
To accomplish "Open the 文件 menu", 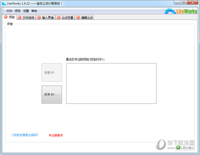I will pyautogui.click(x=9, y=11).
